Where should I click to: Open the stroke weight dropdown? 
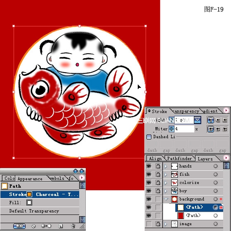pos(198,120)
